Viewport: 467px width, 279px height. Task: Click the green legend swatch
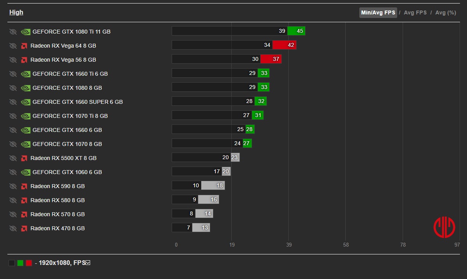coord(20,263)
